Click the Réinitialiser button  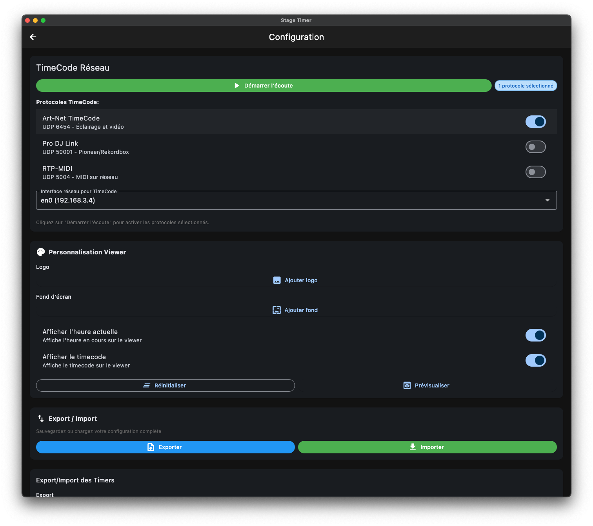coord(165,385)
